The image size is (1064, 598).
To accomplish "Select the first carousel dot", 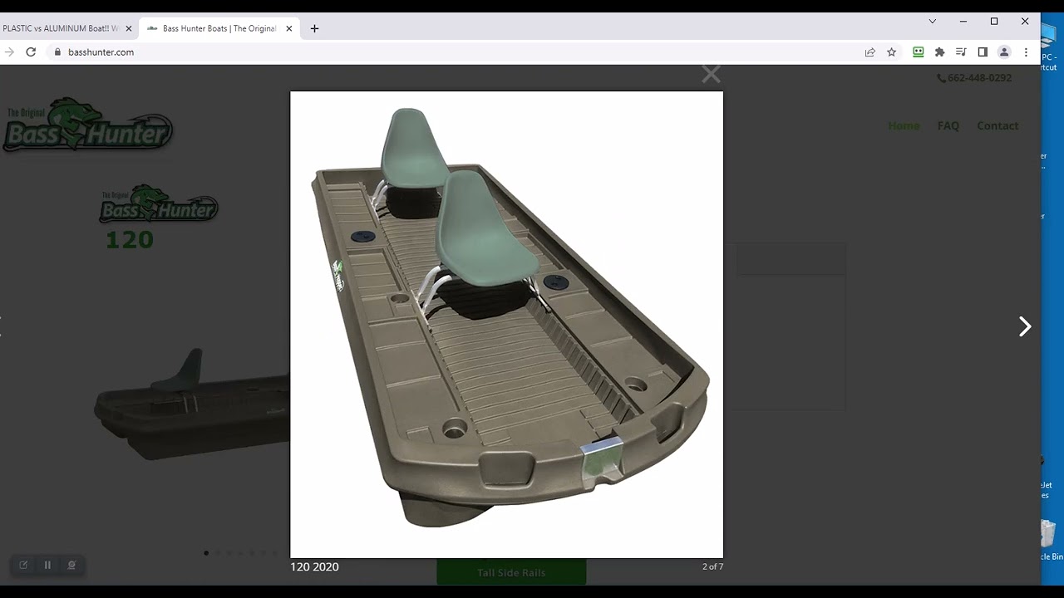I will (206, 552).
